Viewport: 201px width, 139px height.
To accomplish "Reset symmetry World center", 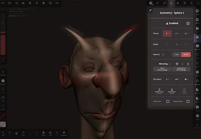I will point(159,91).
